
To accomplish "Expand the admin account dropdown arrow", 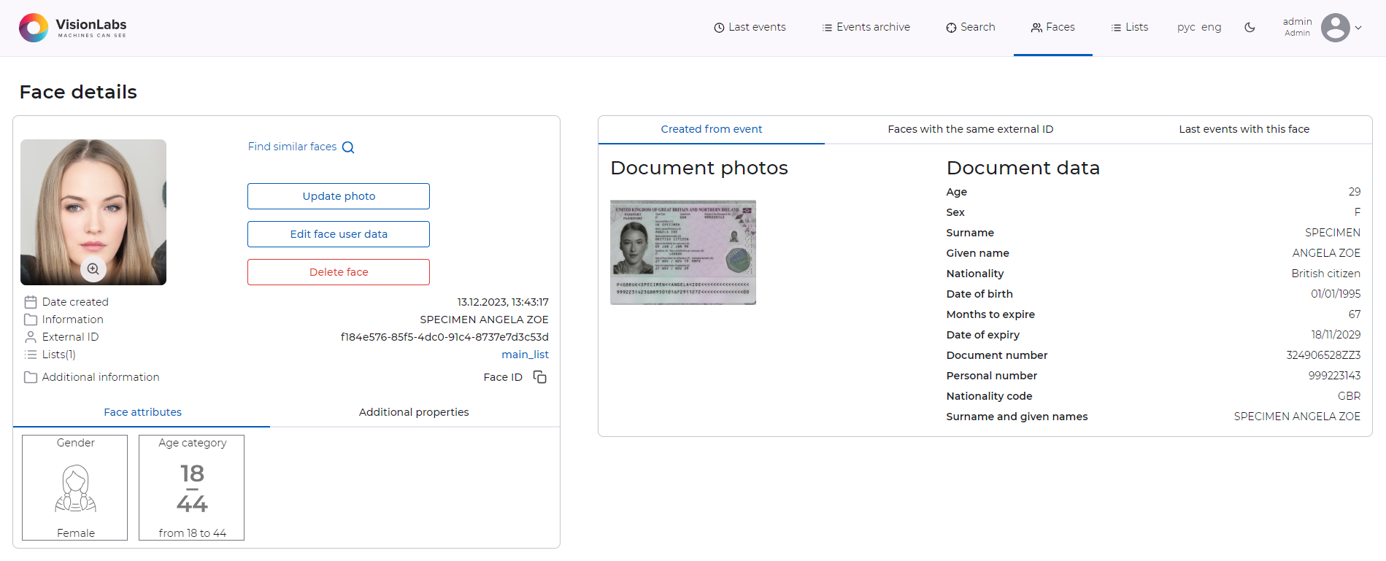I will point(1358,28).
